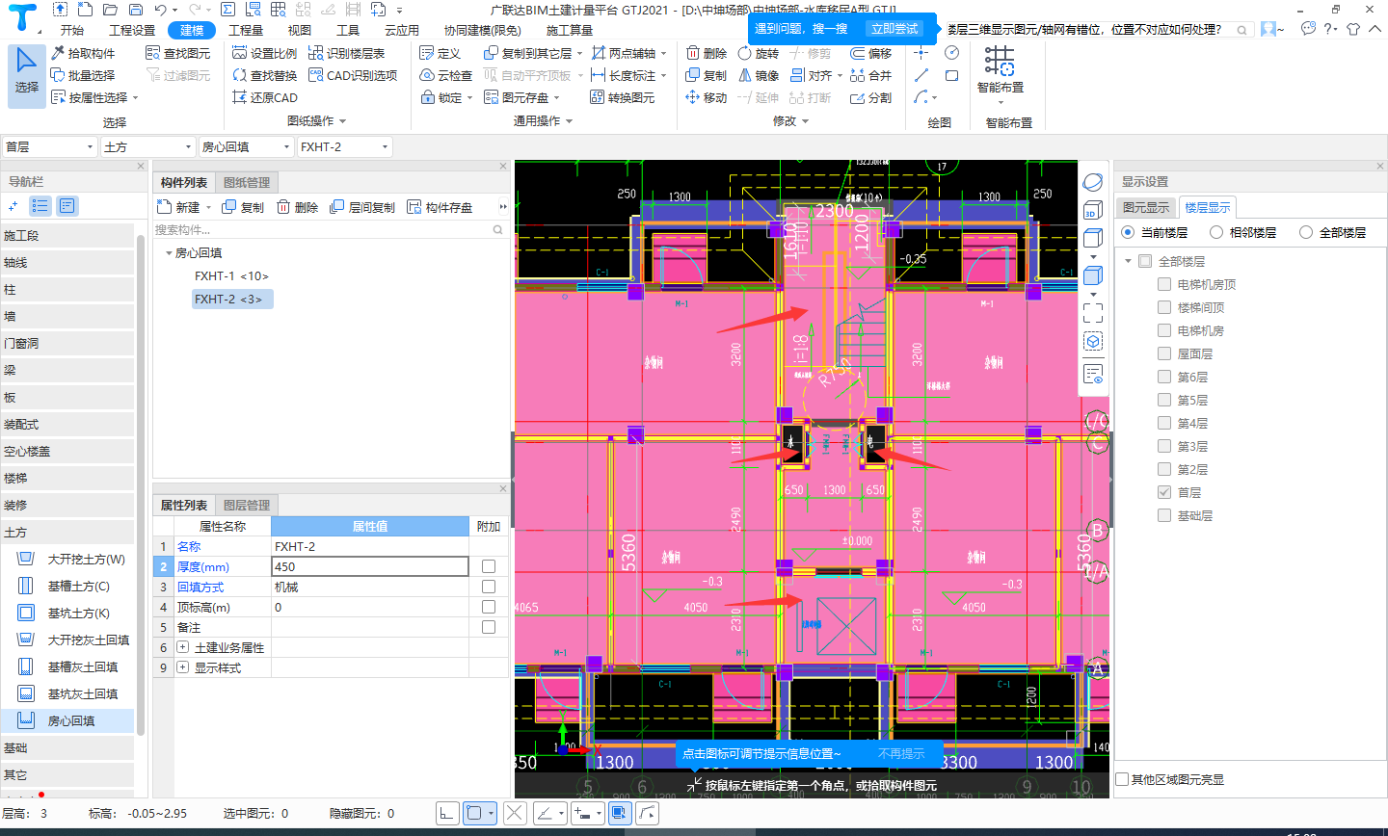Click 不再提示 link on canvas hint

click(901, 753)
